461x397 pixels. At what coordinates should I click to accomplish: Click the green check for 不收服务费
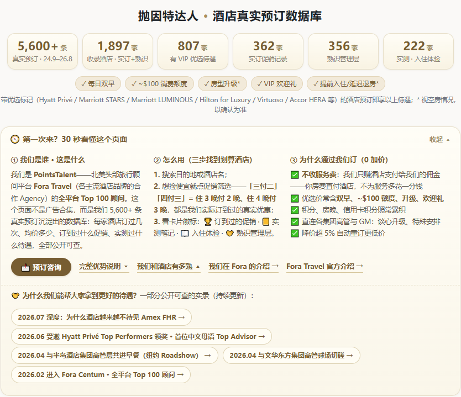point(295,175)
